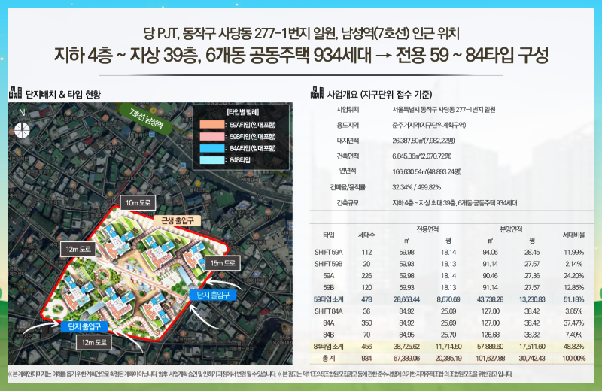Click the building icon beside 사업개요 heading

tap(317, 92)
